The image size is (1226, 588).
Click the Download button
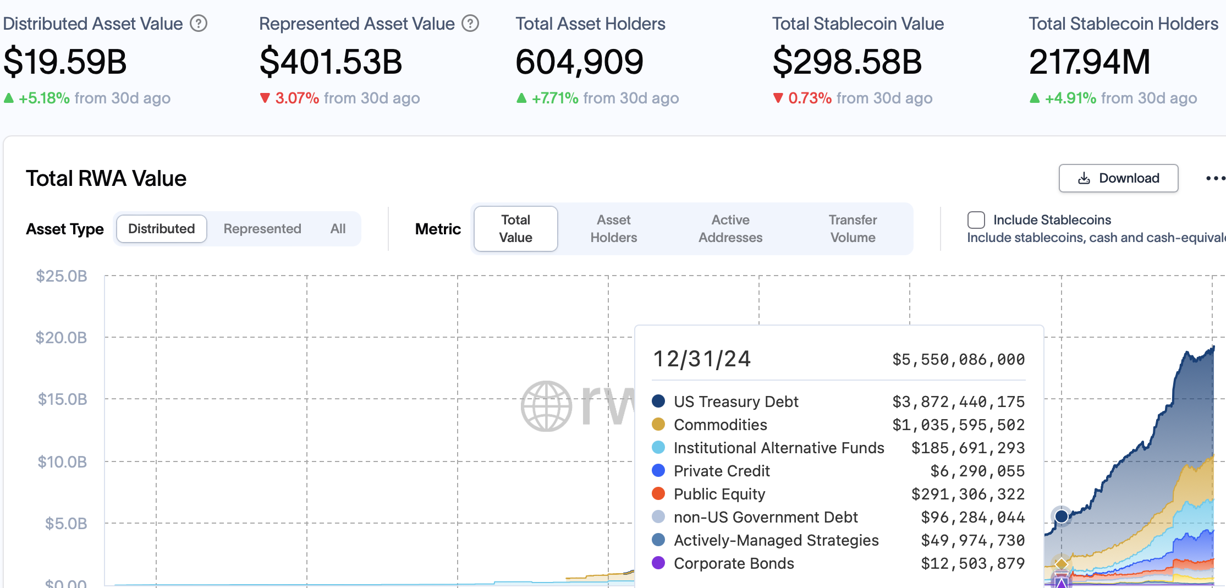1118,178
